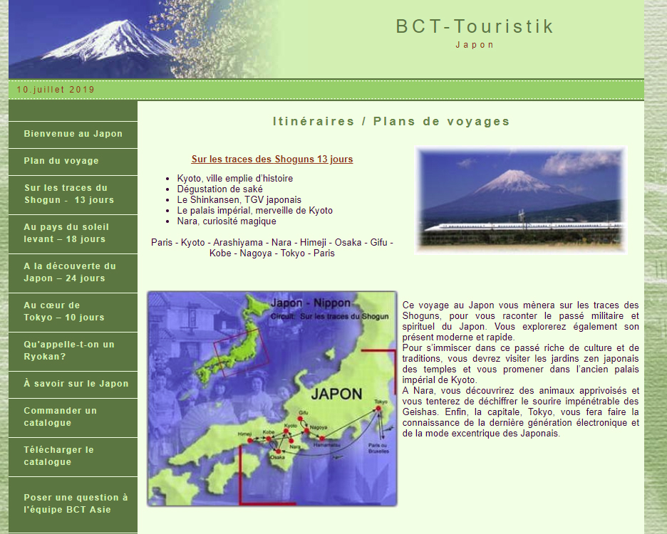The width and height of the screenshot is (667, 534).
Task: Click the Itinéraires / Plans de voyages heading
Action: 391,122
